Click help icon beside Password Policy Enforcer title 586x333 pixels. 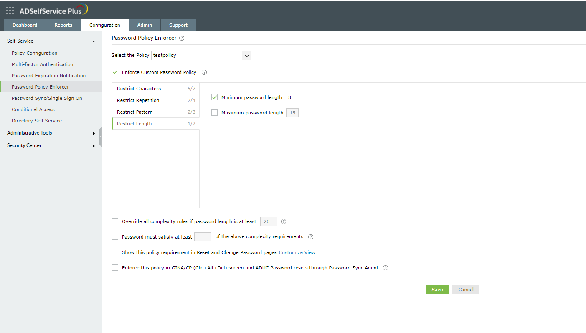click(x=182, y=38)
